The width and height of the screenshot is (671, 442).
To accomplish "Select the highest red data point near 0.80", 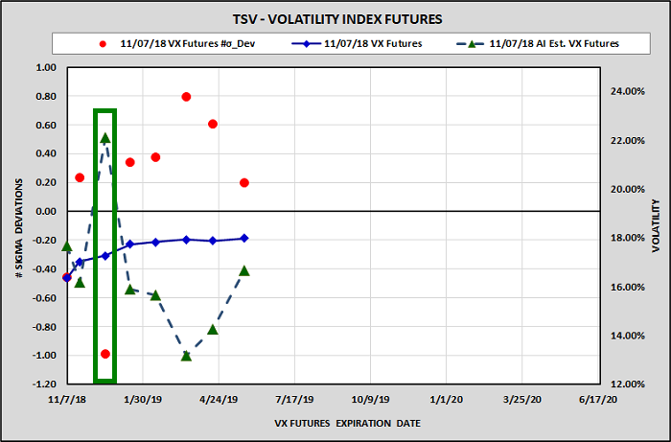I will (x=186, y=97).
